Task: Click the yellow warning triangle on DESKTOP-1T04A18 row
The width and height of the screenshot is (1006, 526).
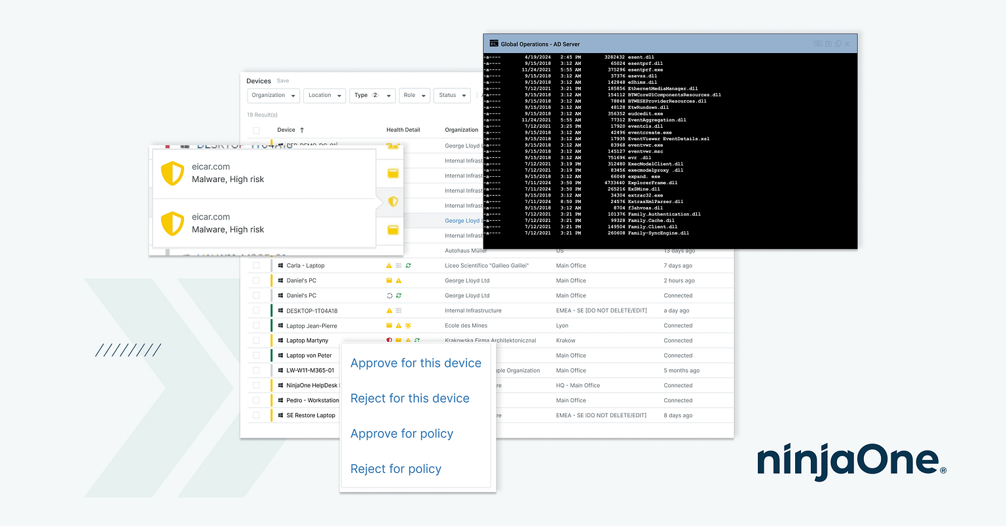Action: click(390, 310)
